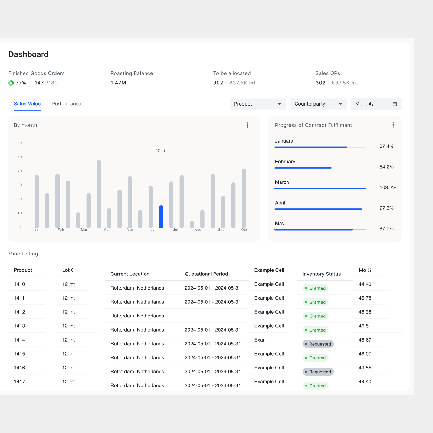This screenshot has height=433, width=433.
Task: Click the gray dot on product 1414's Requested badge
Action: 306,344
